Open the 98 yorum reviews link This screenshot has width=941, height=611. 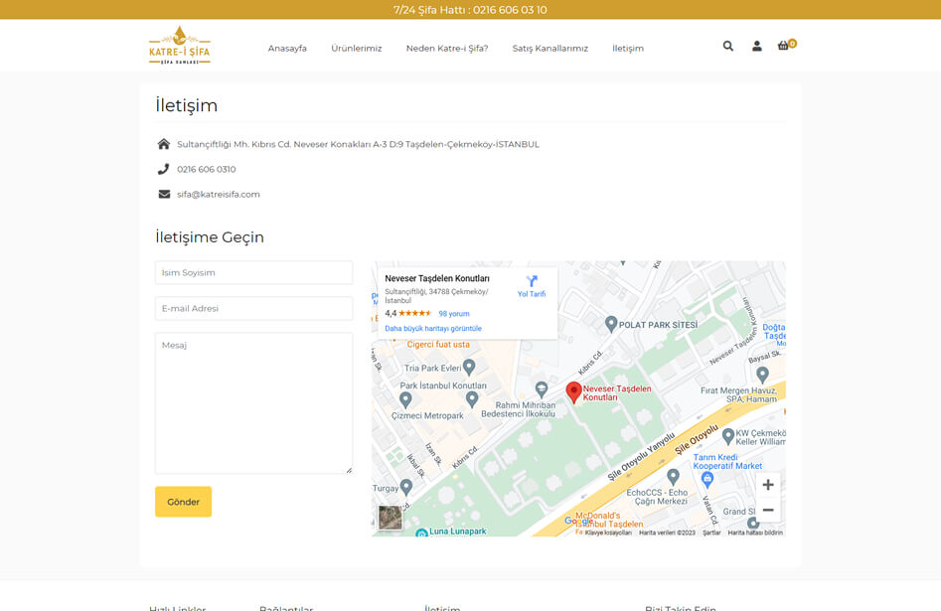point(454,314)
